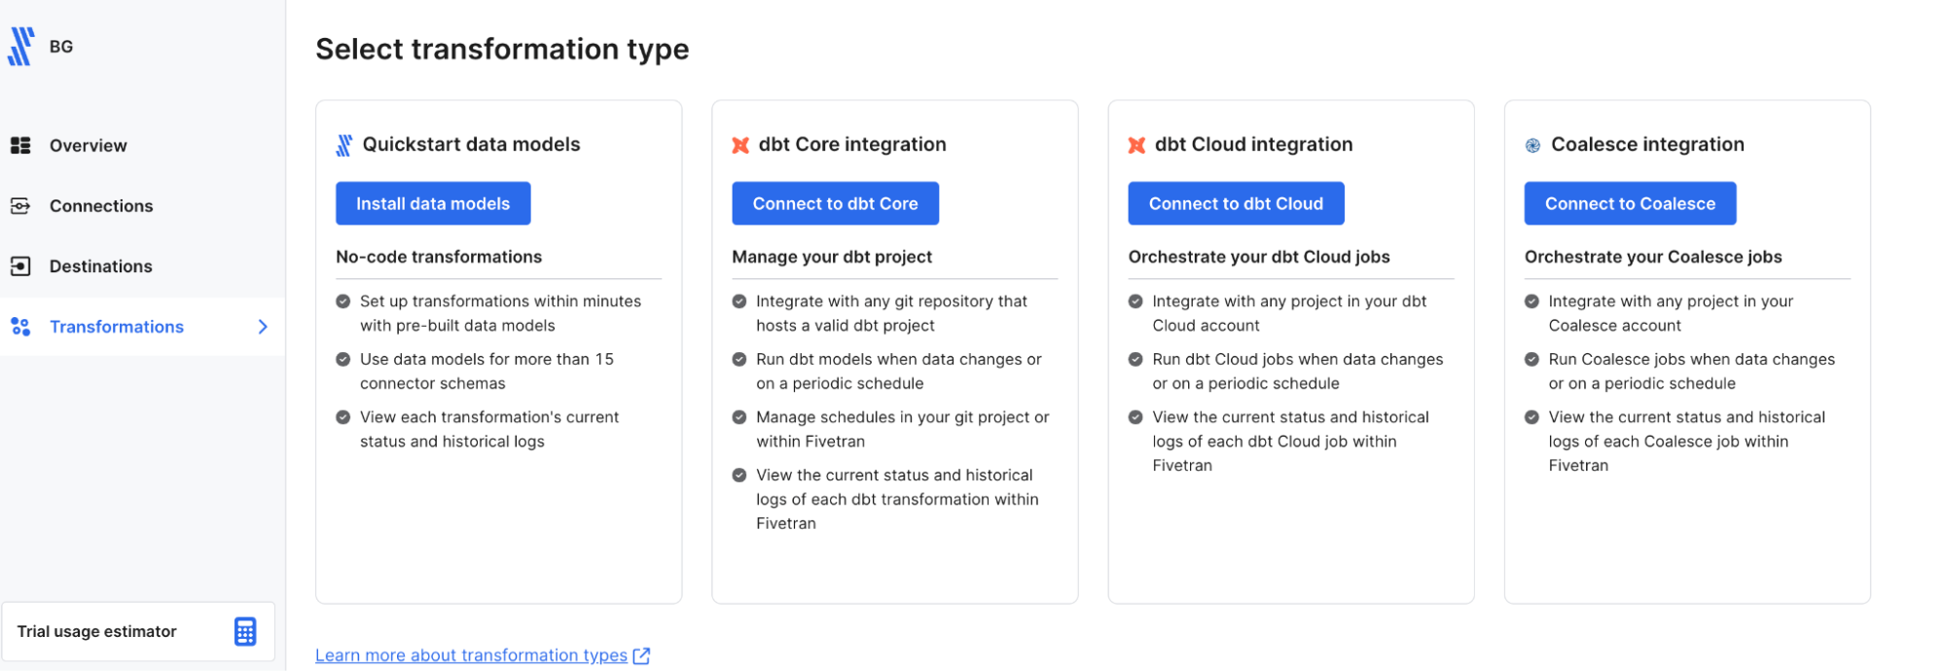The image size is (1945, 672).
Task: Click text 'Manage schedules in your git project or'
Action: tap(902, 417)
